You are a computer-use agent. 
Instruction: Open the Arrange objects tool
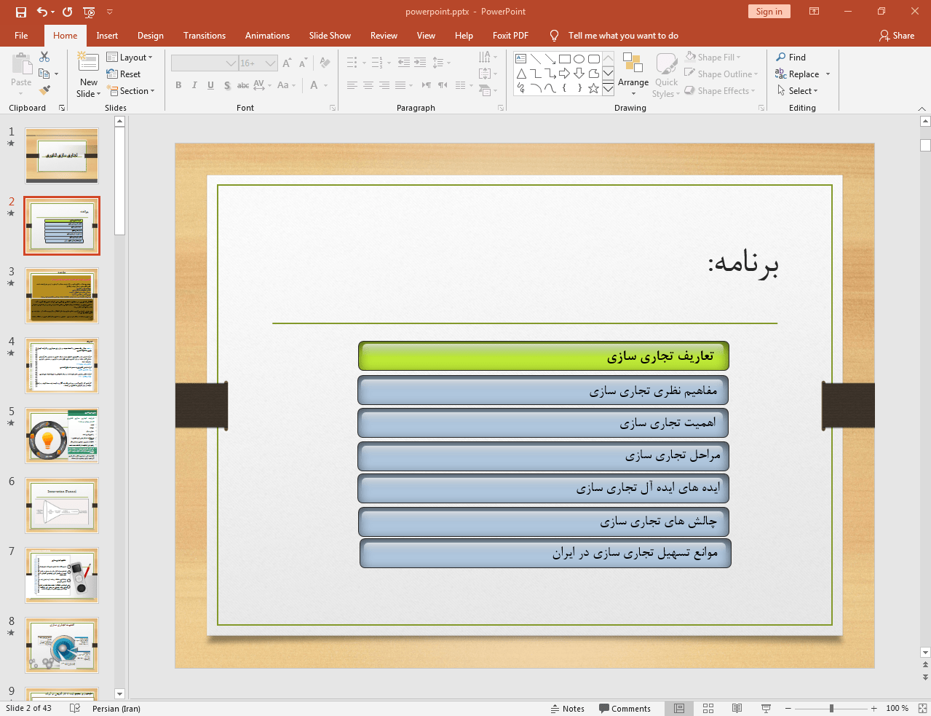633,74
